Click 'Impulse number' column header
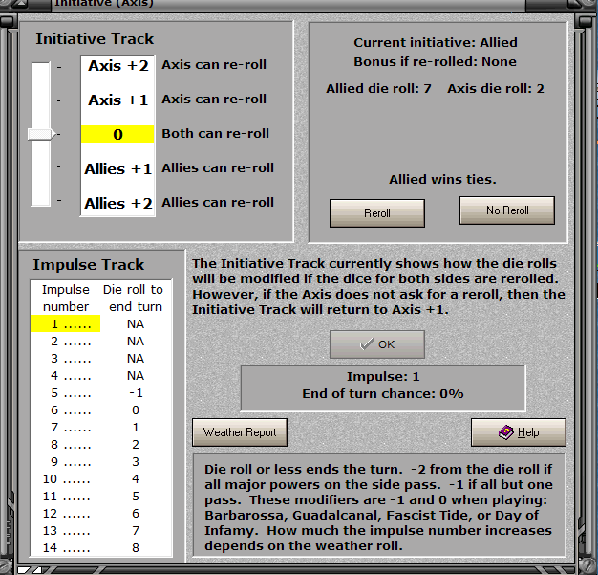Viewport: 598px width, 575px height. coord(66,298)
